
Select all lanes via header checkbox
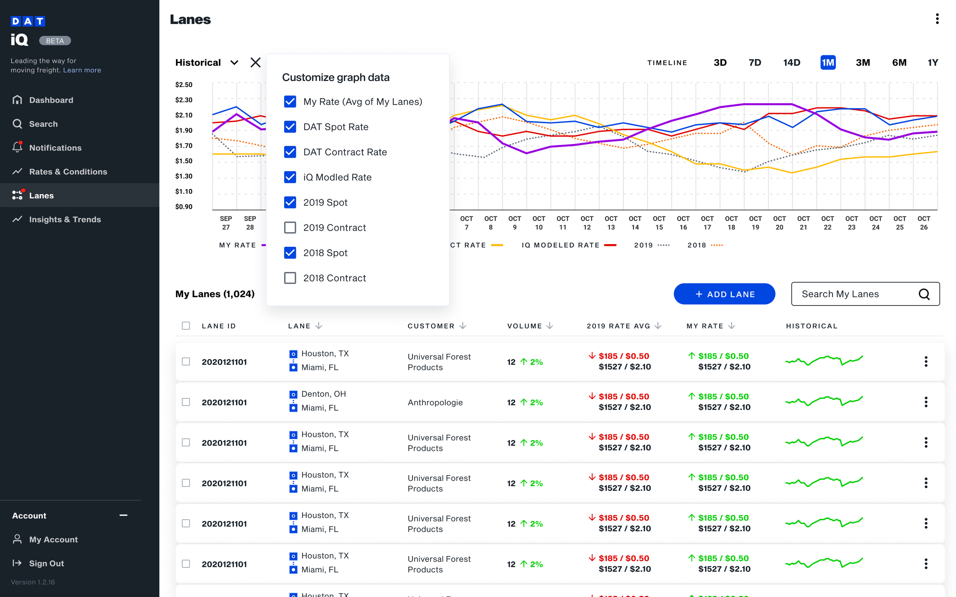pyautogui.click(x=186, y=326)
